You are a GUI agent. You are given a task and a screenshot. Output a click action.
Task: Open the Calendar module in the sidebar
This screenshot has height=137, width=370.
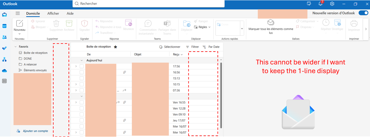tap(5, 26)
